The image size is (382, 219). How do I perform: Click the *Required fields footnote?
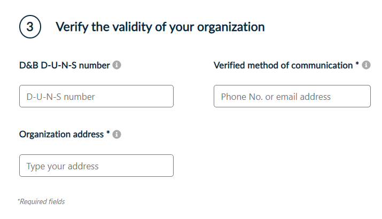[41, 202]
